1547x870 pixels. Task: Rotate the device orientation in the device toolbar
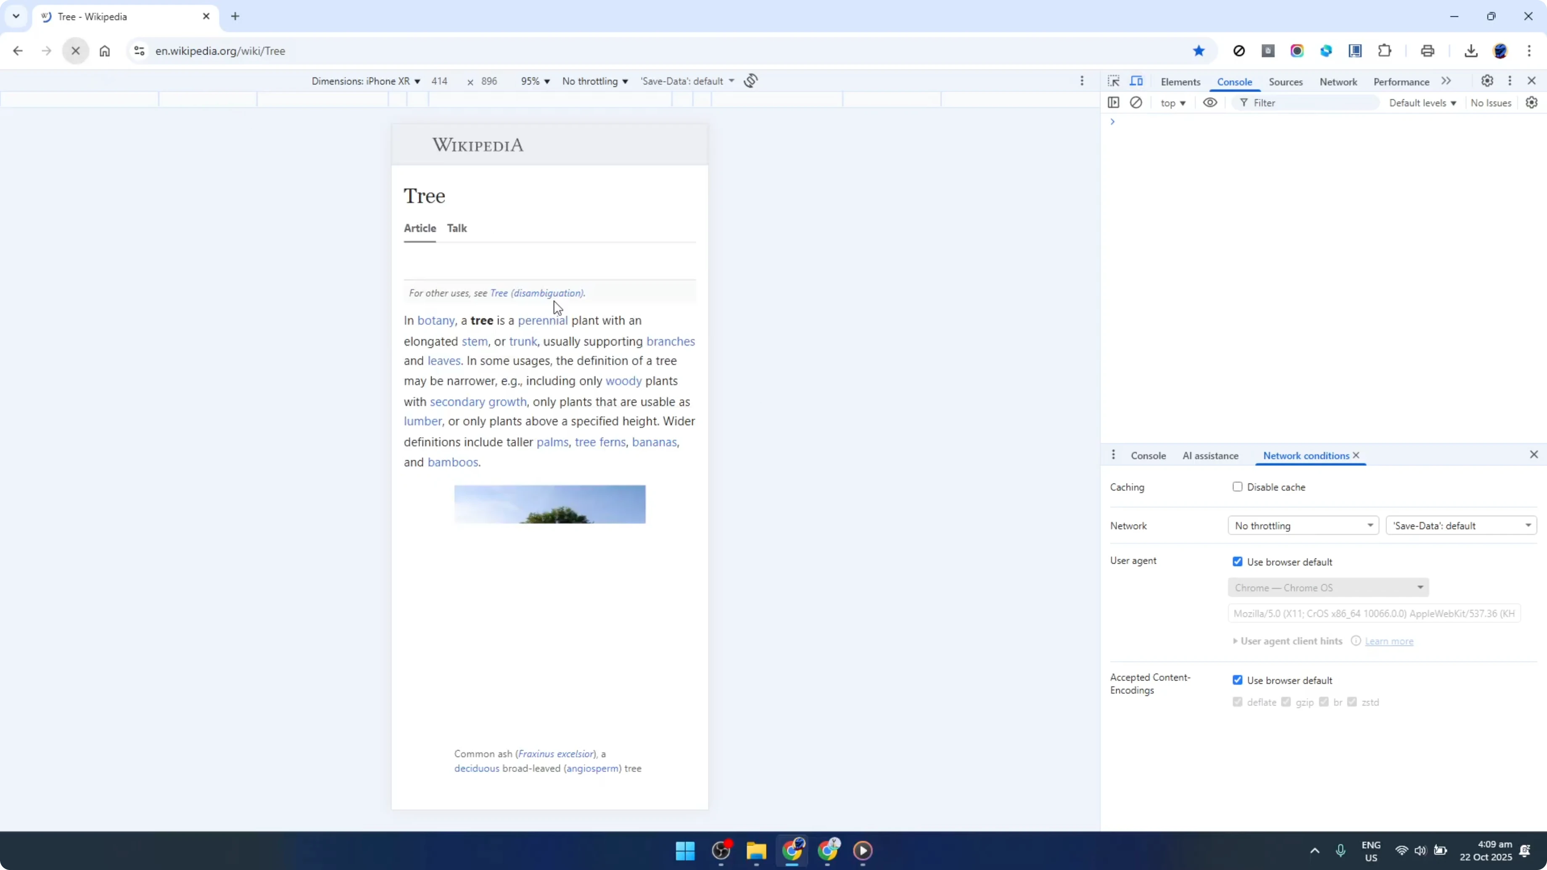point(751,80)
